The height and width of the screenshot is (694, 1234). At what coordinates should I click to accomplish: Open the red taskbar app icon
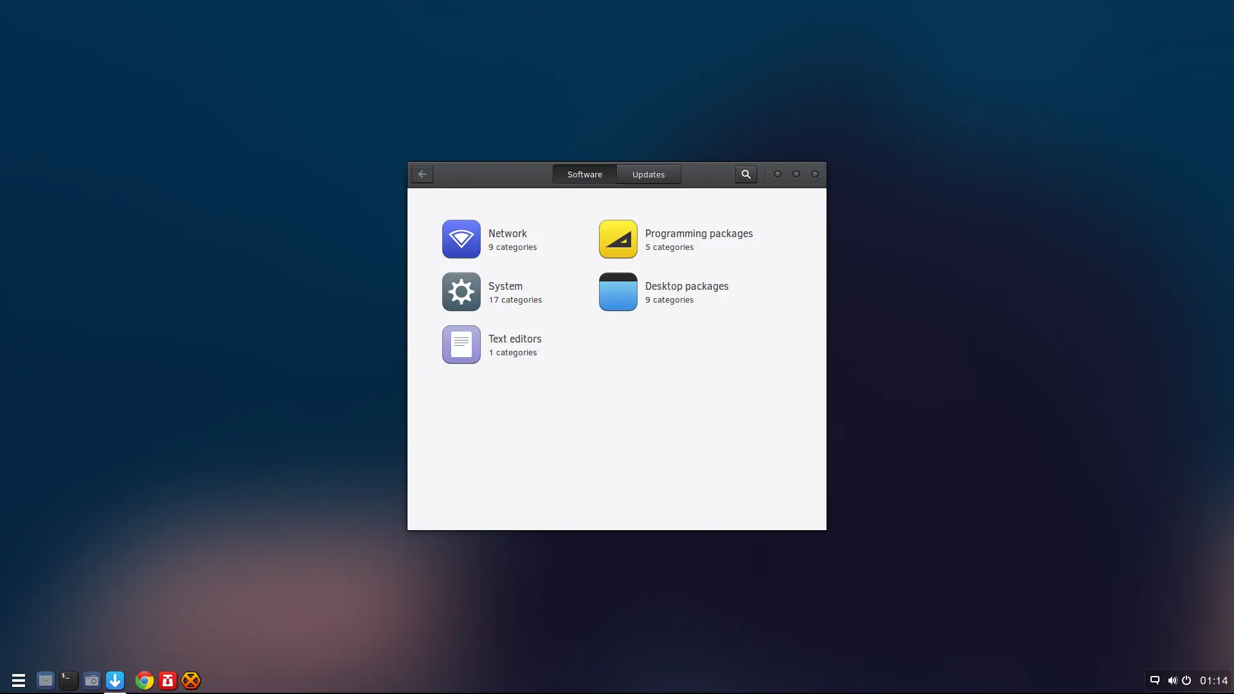click(168, 681)
